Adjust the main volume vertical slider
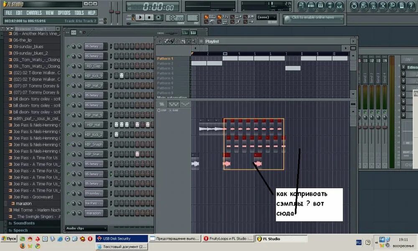418x251 pixels. [x=112, y=12]
